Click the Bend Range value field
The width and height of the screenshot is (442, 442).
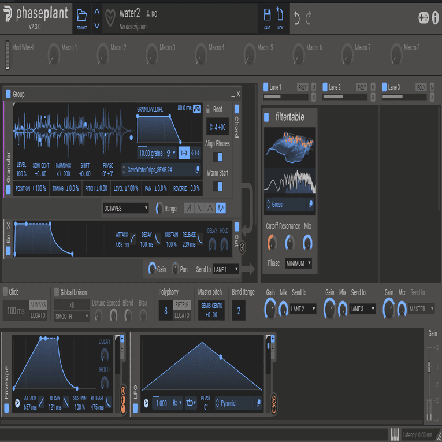click(x=239, y=310)
